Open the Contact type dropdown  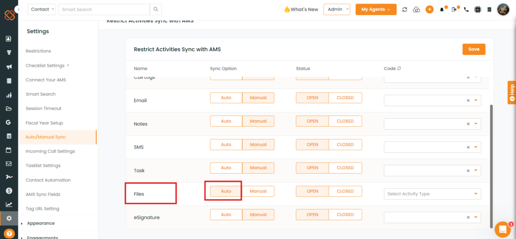tap(42, 9)
